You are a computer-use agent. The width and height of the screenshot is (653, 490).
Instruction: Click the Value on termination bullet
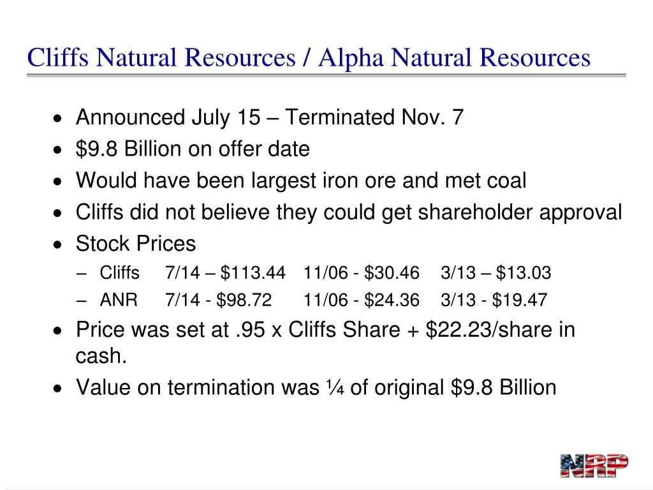316,387
